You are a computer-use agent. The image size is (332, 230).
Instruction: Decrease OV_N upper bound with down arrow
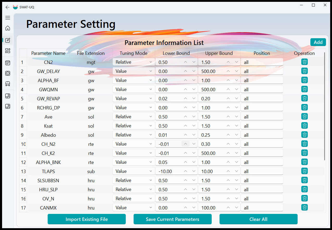pyautogui.click(x=236, y=199)
